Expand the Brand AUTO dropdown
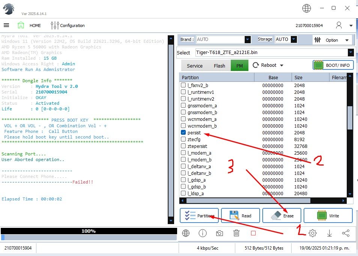 (247, 39)
